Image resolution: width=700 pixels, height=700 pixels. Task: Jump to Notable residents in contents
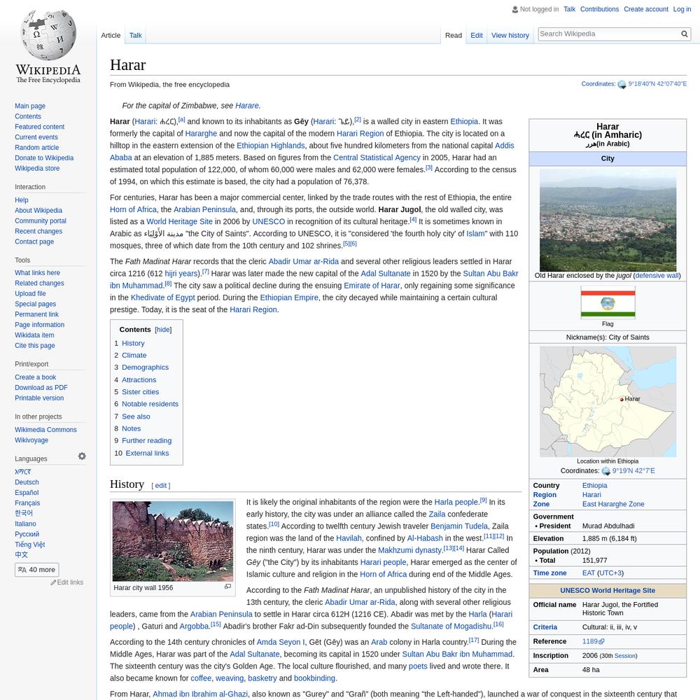[x=150, y=404]
